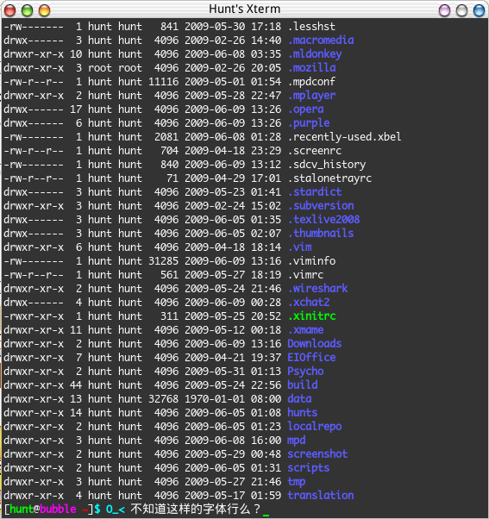The height and width of the screenshot is (519, 489).
Task: Click the EIOffice directory name
Action: click(311, 357)
